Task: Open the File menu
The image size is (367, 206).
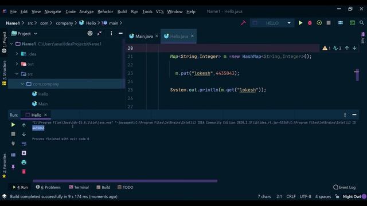Action: [13, 11]
